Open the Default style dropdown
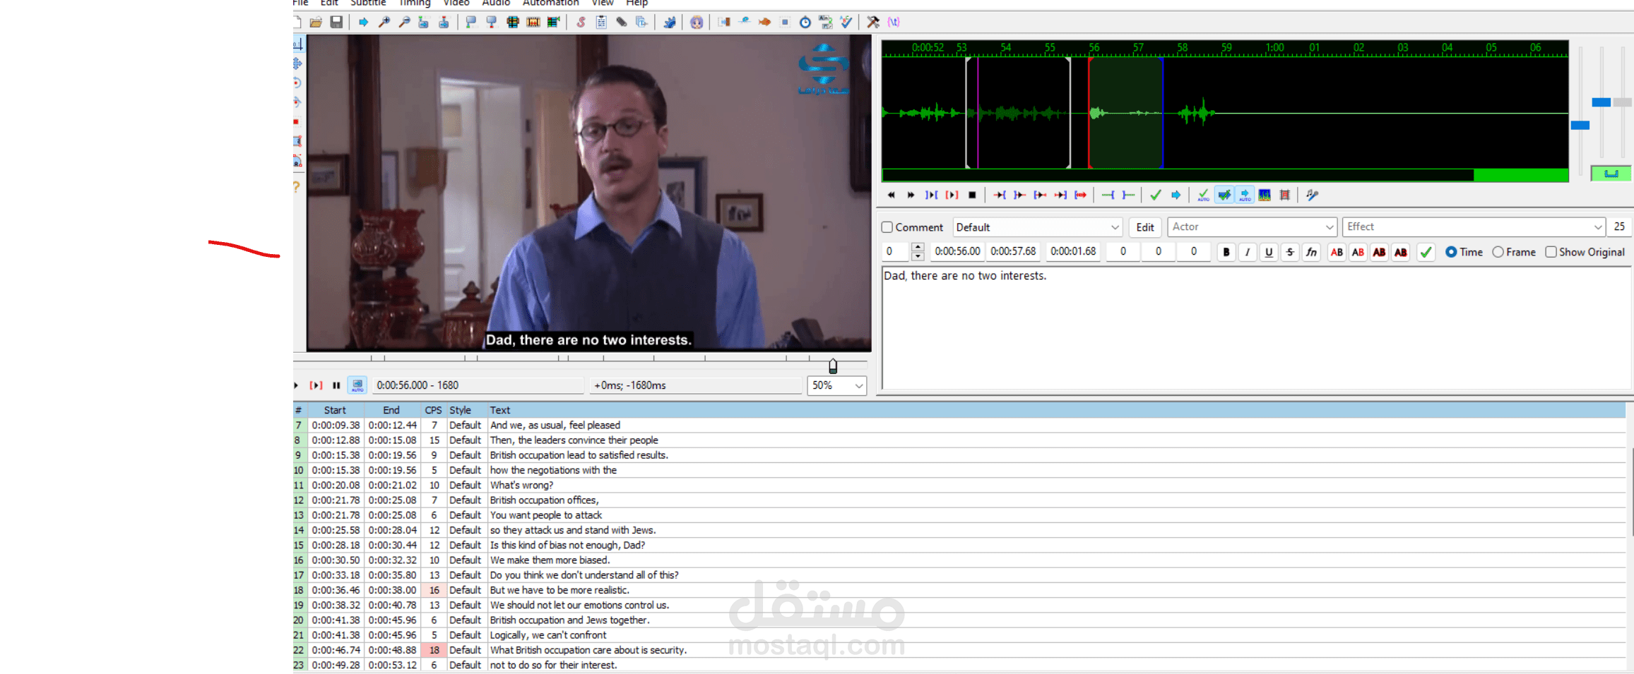 tap(1037, 227)
